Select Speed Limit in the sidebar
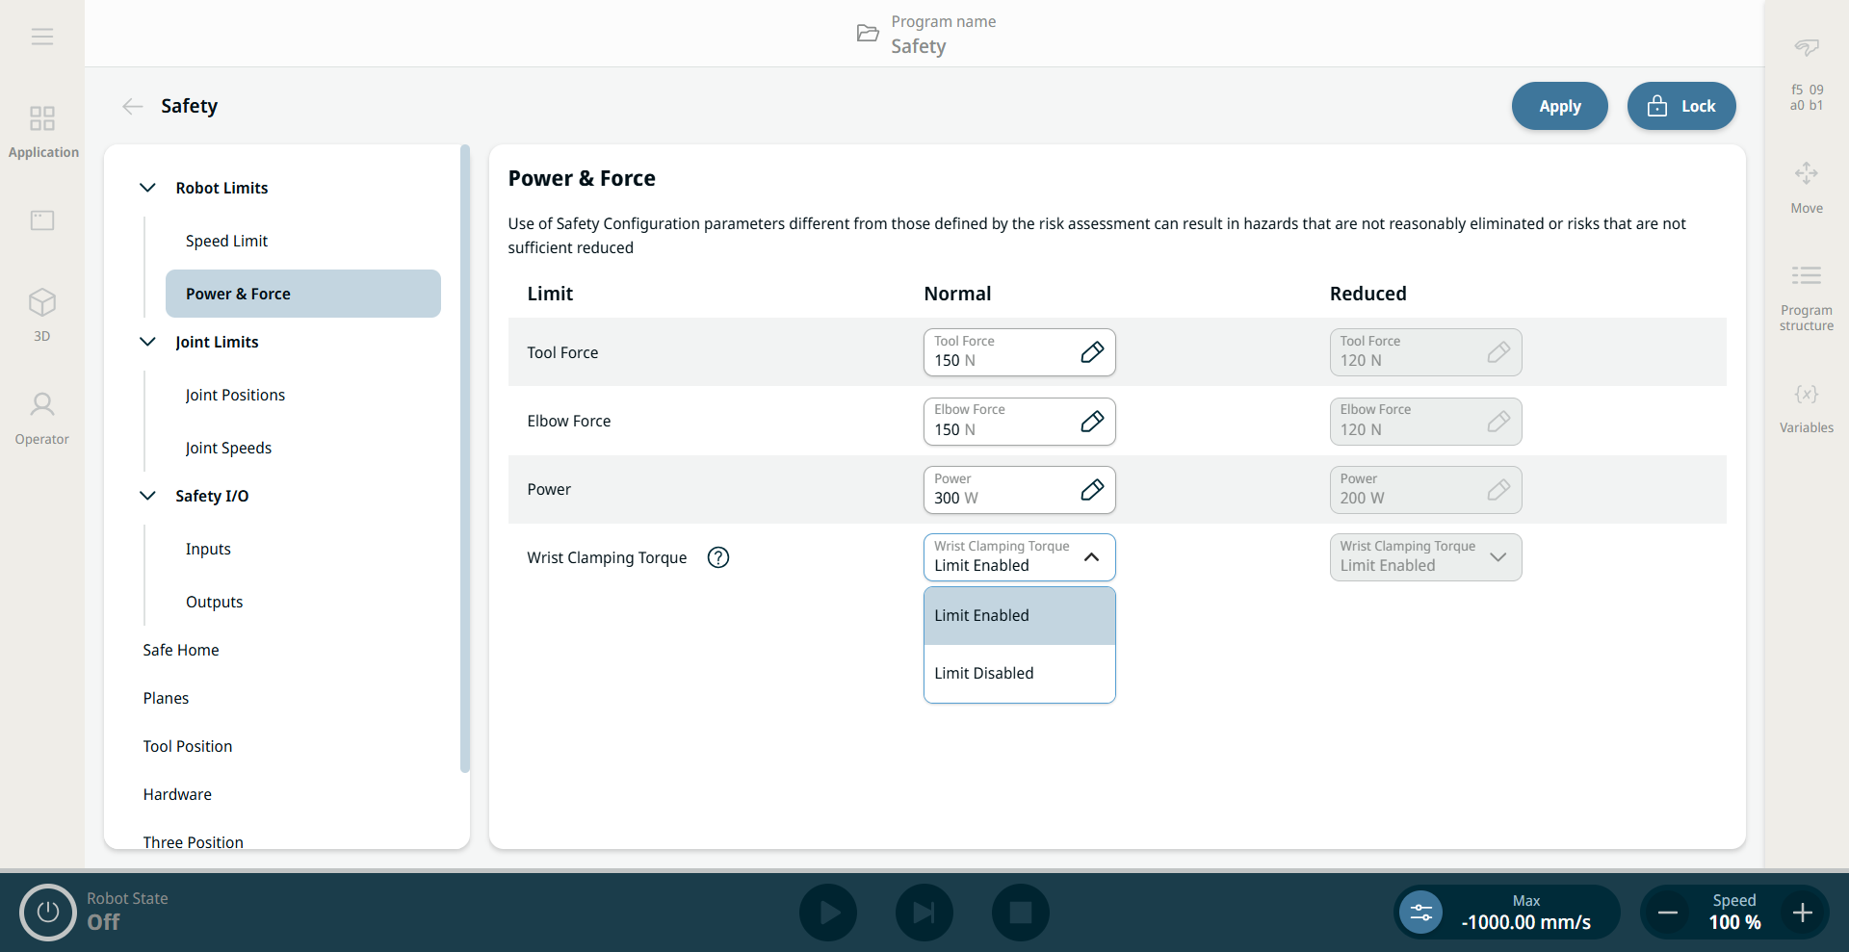 (226, 241)
